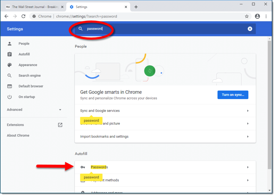Click the settings search input field
Image resolution: width=275 pixels, height=196 pixels.
point(165,29)
